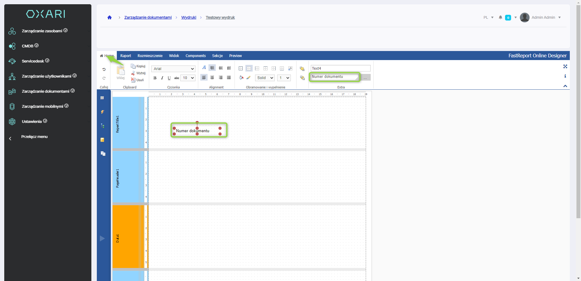Image resolution: width=581 pixels, height=281 pixels.
Task: Click the fullscreen expand icon
Action: 565,66
